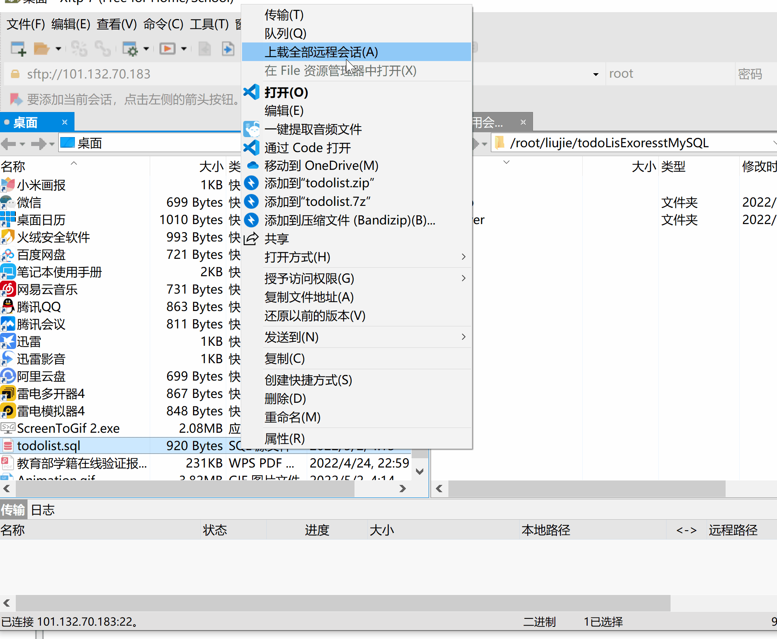Click the local pane back arrow
Viewport: 777px width, 639px height.
pyautogui.click(x=9, y=144)
